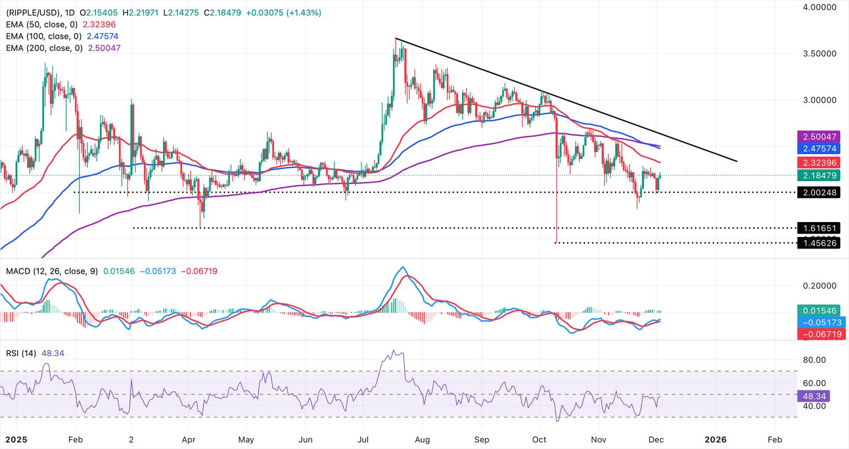Click the RSI (14) indicator label
The height and width of the screenshot is (449, 849).
pos(21,353)
